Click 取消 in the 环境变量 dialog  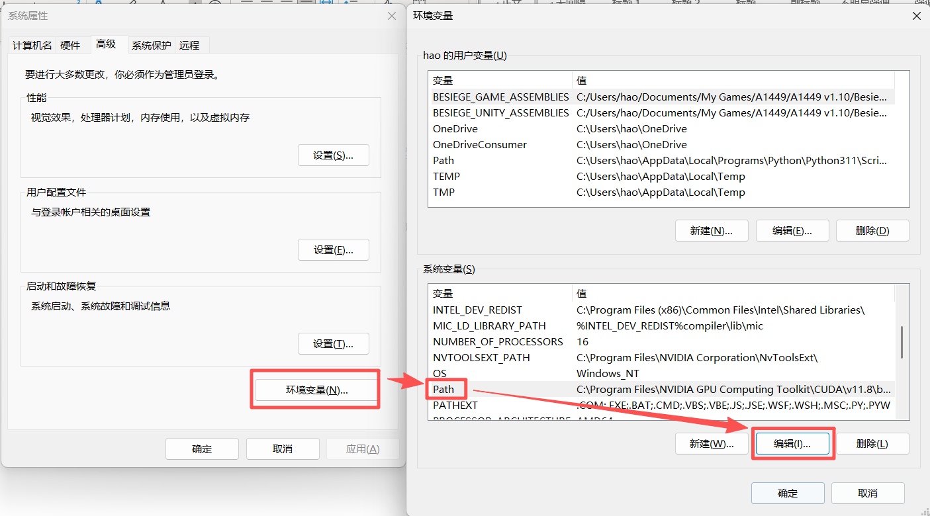868,493
